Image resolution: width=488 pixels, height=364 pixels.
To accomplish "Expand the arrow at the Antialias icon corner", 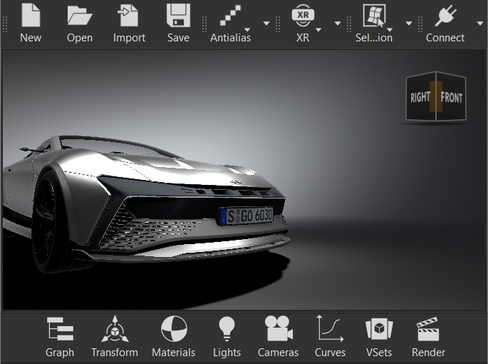I will (247, 30).
